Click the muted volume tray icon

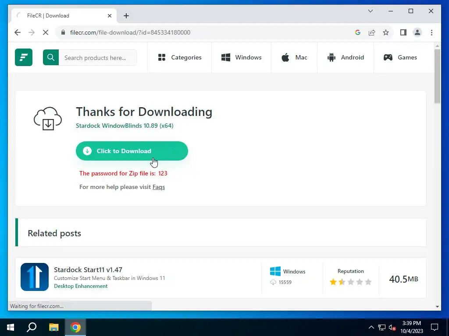392,327
